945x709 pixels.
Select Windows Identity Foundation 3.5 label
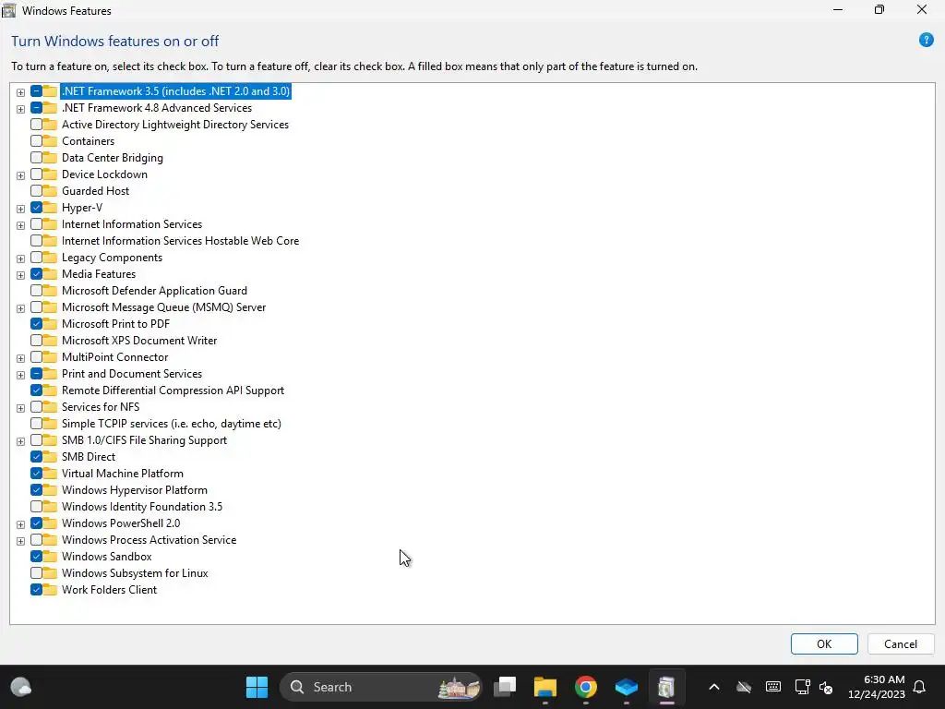tap(141, 507)
